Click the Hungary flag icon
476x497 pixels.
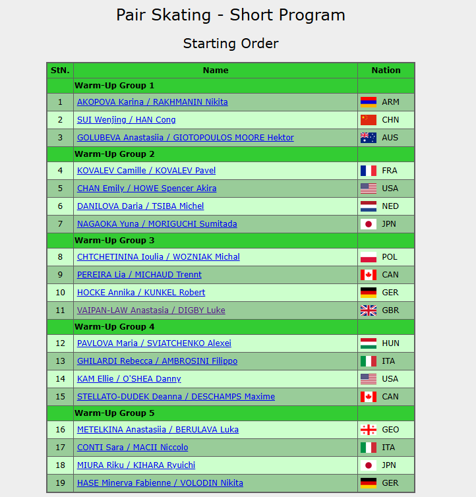tap(368, 343)
